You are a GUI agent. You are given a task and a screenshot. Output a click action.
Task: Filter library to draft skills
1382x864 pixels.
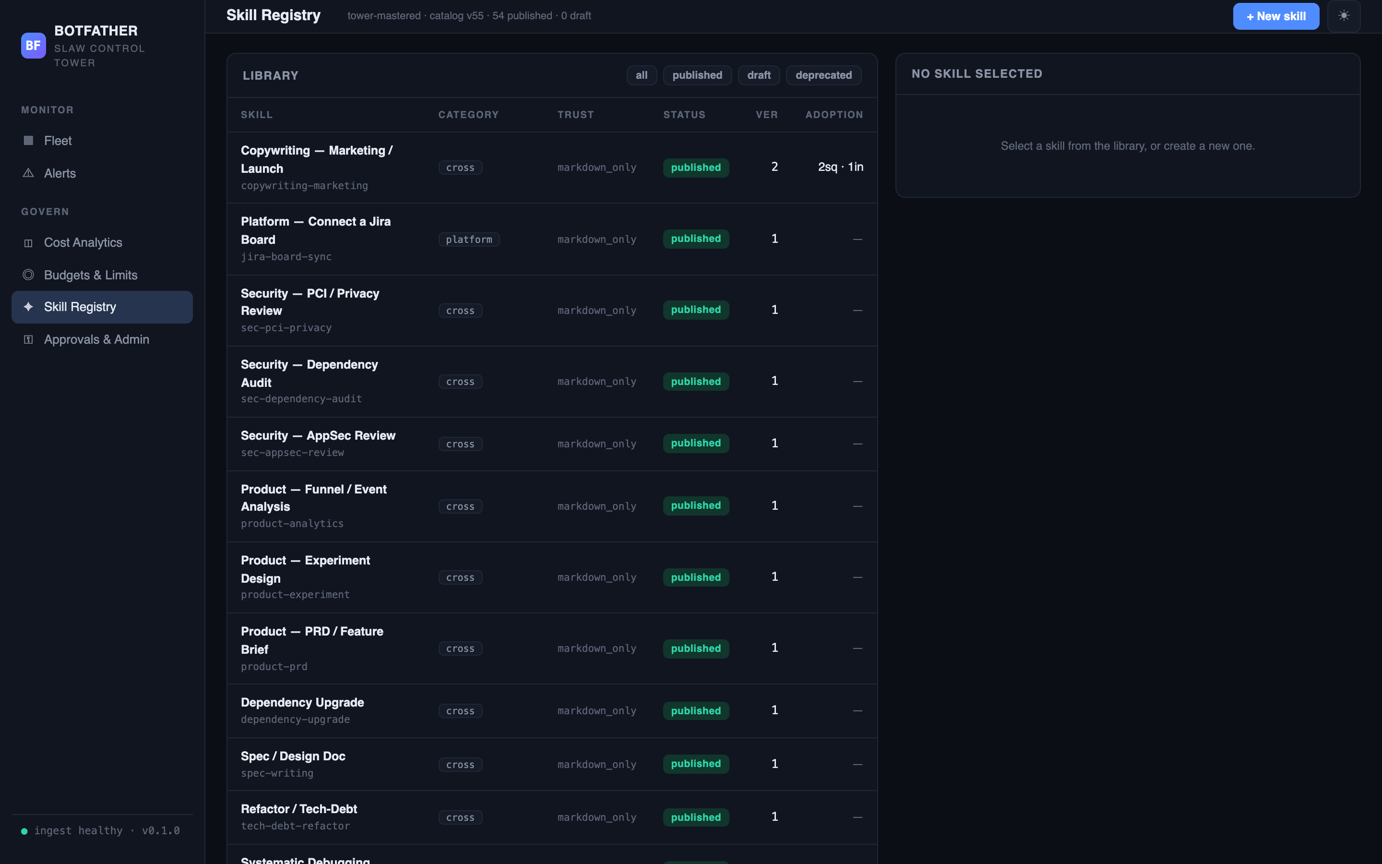759,75
